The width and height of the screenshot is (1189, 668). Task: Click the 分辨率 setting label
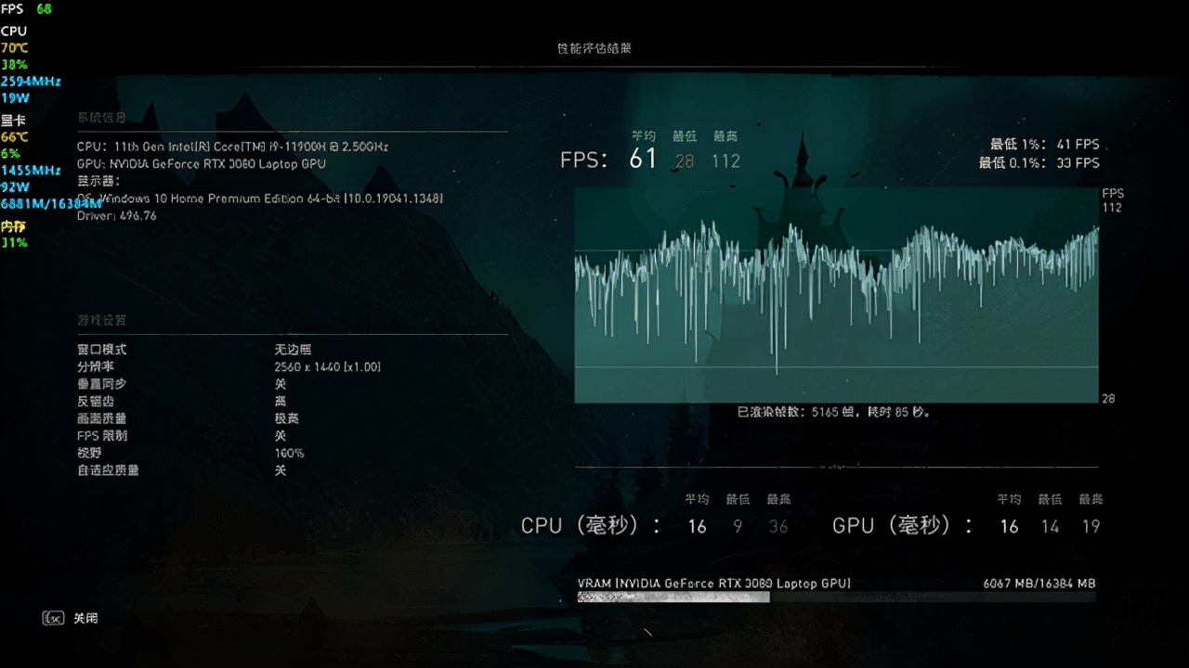95,366
